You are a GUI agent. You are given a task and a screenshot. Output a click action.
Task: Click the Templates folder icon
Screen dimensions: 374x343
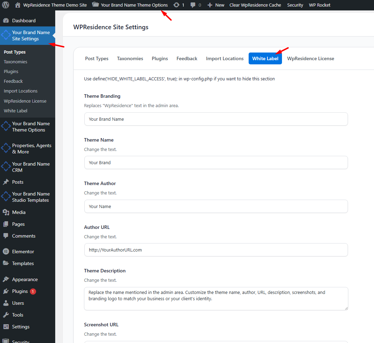[x=6, y=263]
